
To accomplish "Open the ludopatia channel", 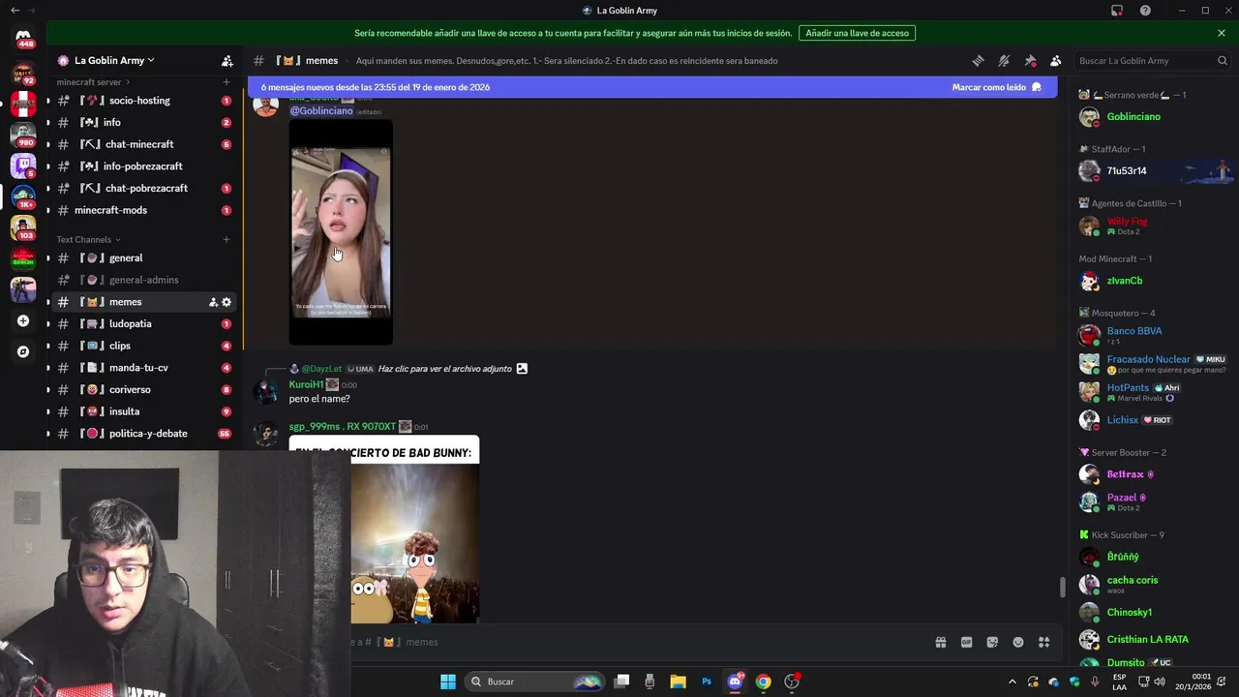I will (x=144, y=324).
